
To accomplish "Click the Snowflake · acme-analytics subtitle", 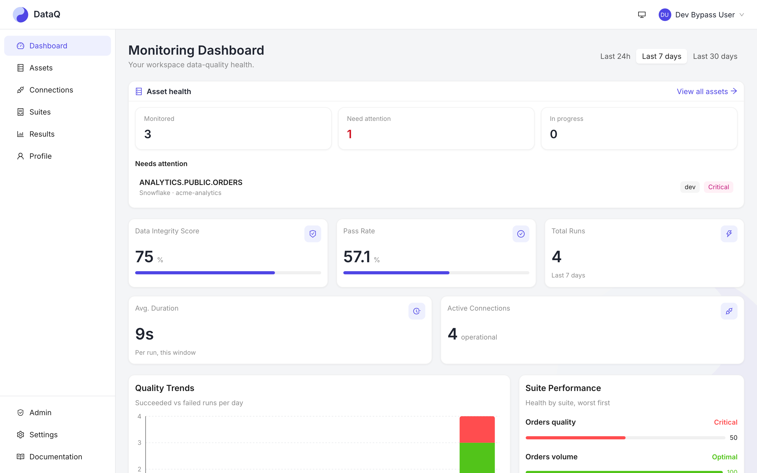I will click(x=180, y=193).
